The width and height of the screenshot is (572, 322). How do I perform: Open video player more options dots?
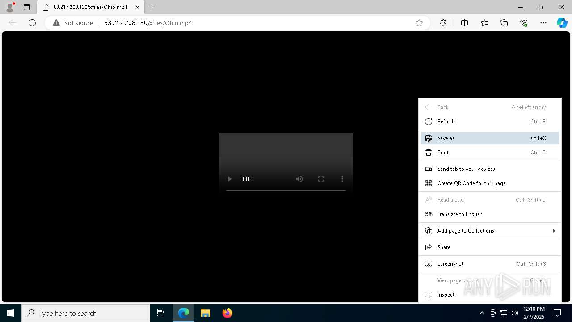[342, 179]
